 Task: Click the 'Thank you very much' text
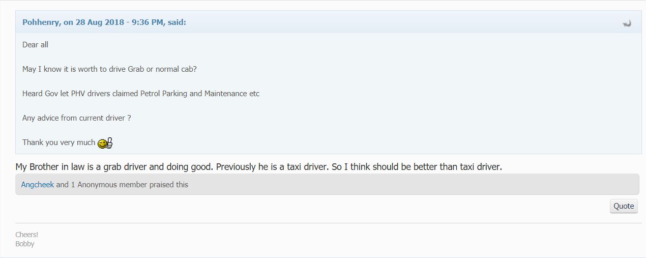[58, 142]
